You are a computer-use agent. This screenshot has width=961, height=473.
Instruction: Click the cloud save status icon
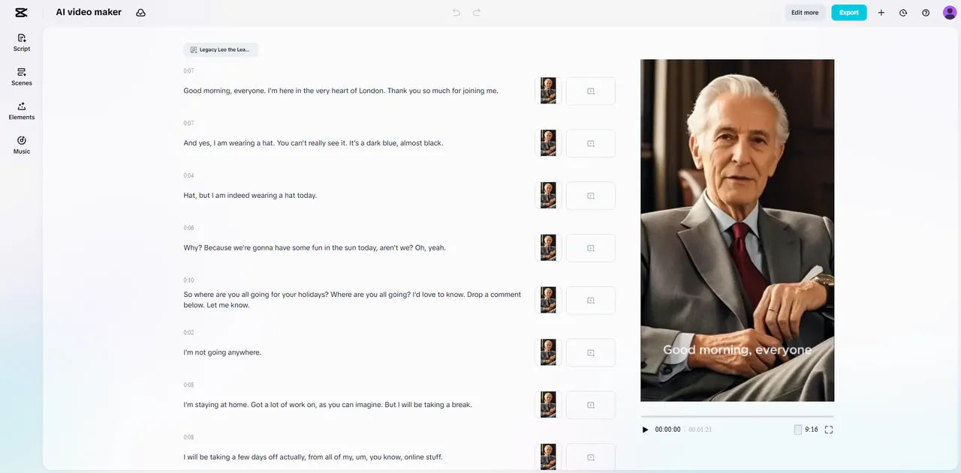pos(140,13)
